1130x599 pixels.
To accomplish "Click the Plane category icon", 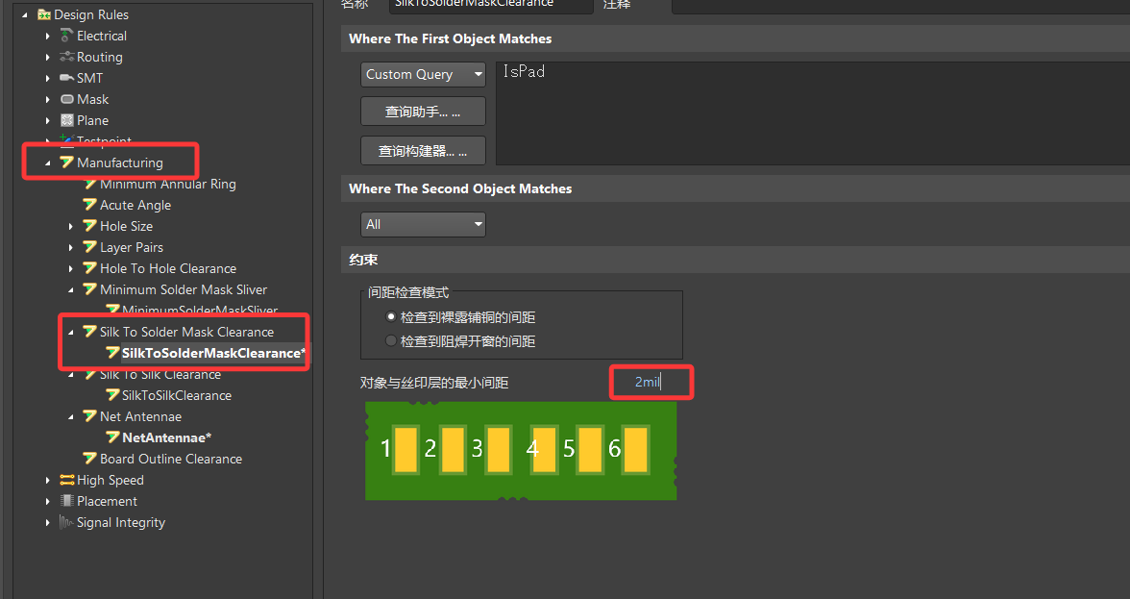I will 67,120.
